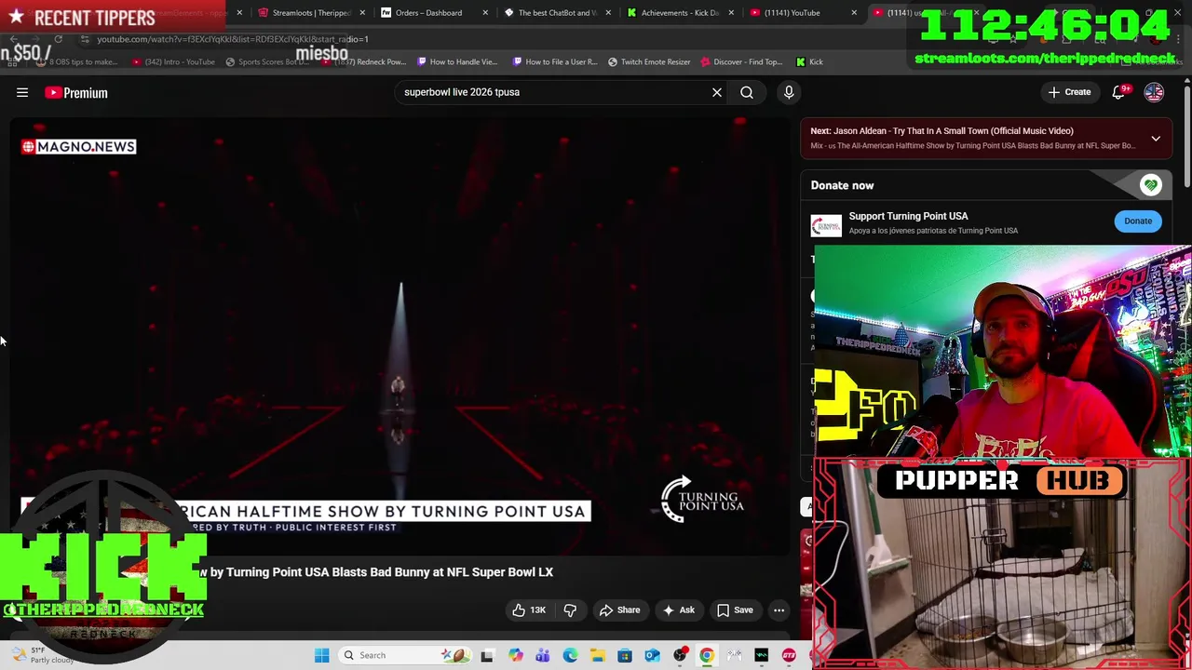Open Windows Start menu
The image size is (1192, 670).
click(x=321, y=655)
